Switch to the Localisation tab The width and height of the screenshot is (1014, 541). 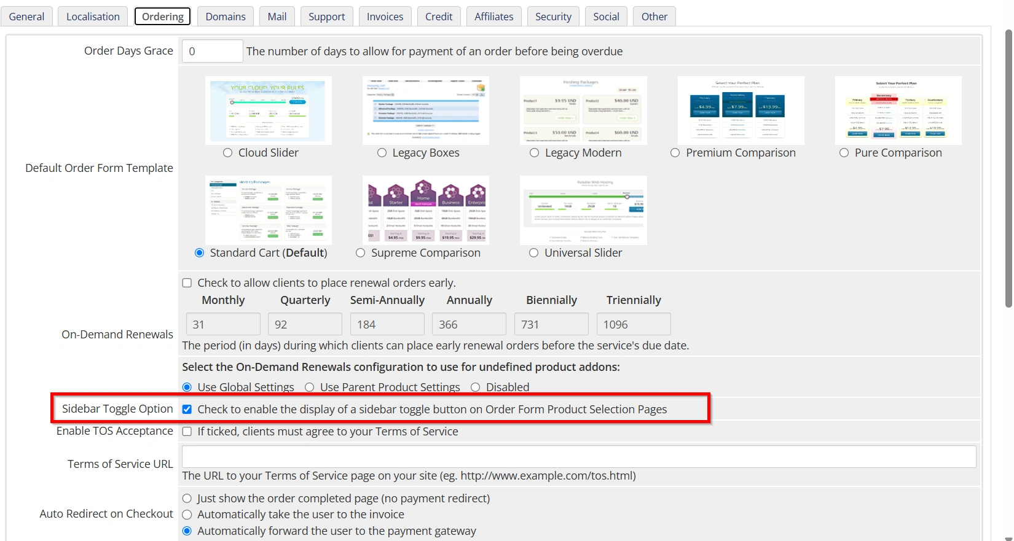93,17
